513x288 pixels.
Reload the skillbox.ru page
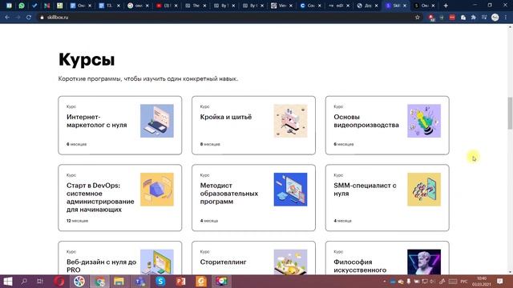coord(29,18)
